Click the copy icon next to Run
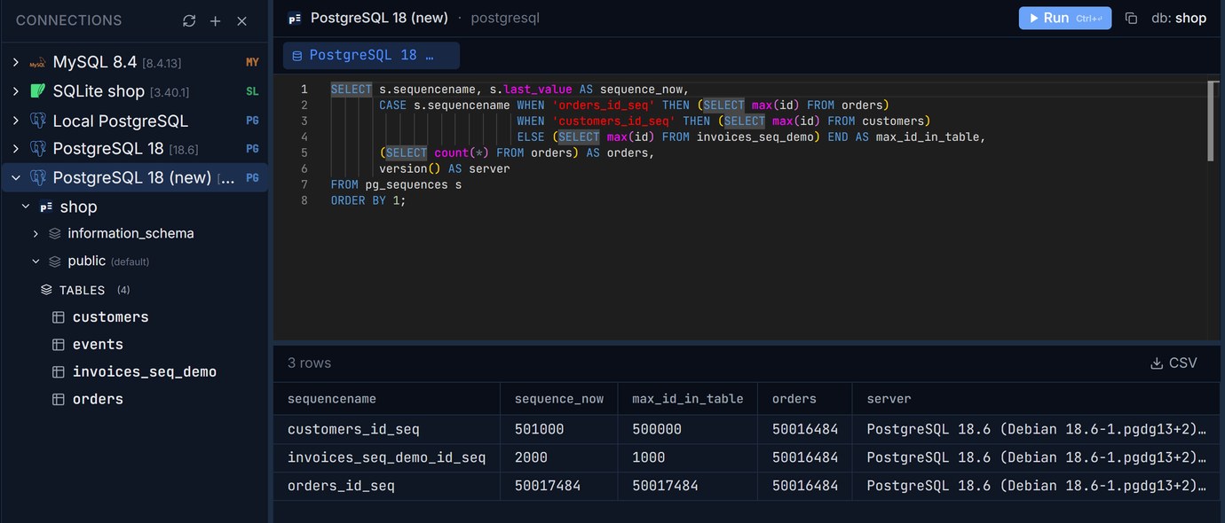Viewport: 1225px width, 523px height. point(1131,18)
